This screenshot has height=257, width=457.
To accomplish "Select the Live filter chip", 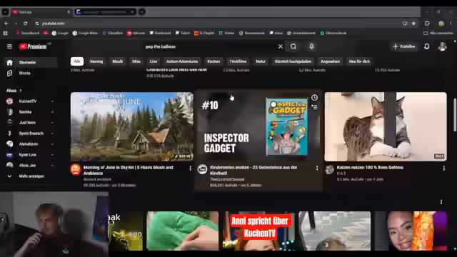I will [x=154, y=61].
